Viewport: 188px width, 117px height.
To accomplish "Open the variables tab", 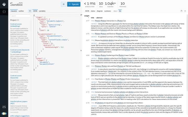I will click(x=42, y=11).
